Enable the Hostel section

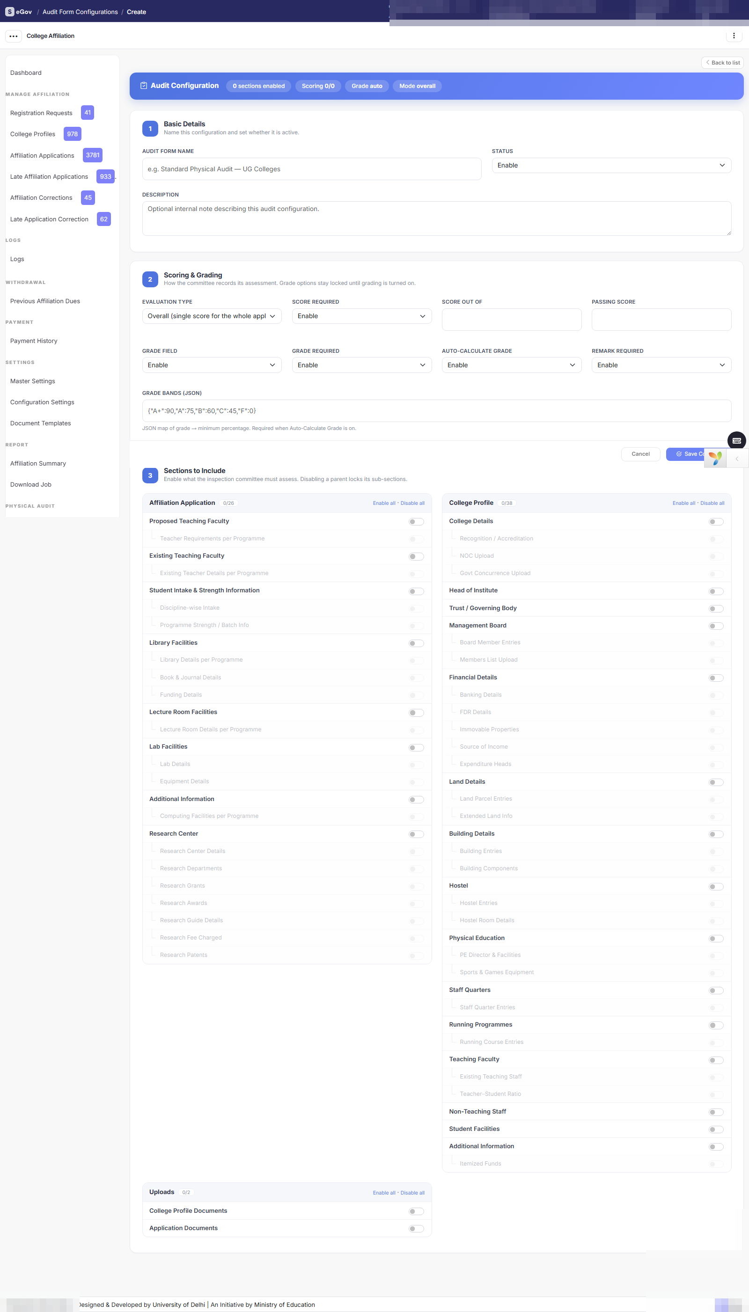tap(716, 886)
